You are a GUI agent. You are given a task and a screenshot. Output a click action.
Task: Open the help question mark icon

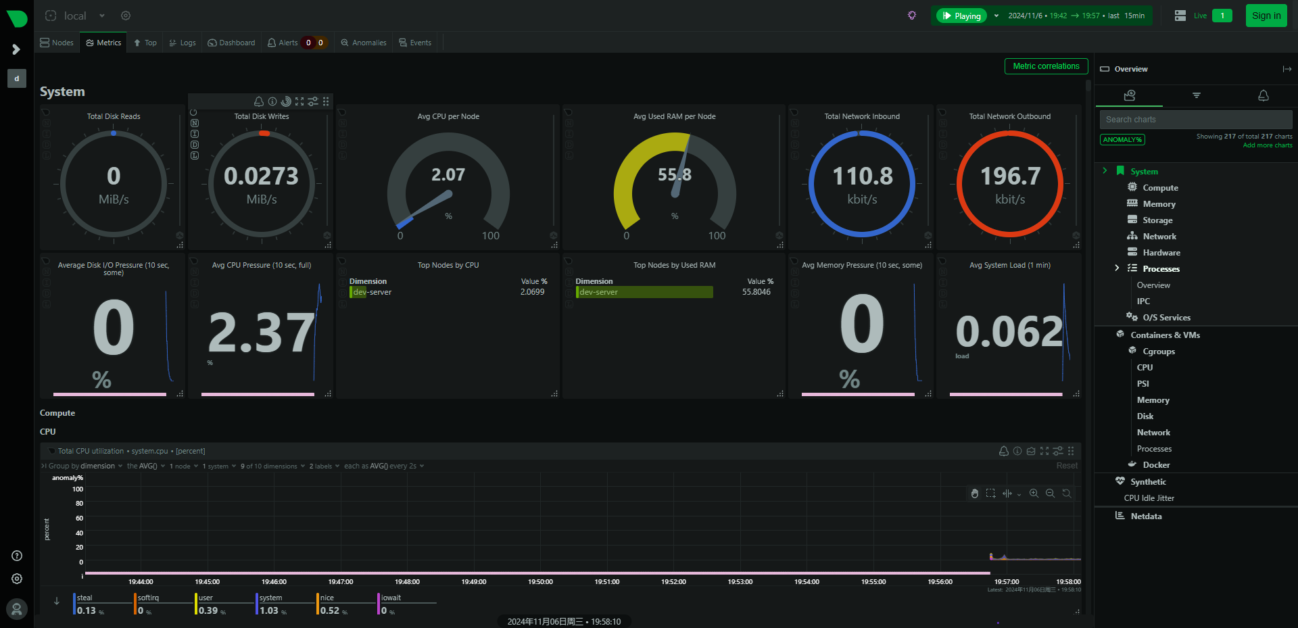(x=17, y=556)
